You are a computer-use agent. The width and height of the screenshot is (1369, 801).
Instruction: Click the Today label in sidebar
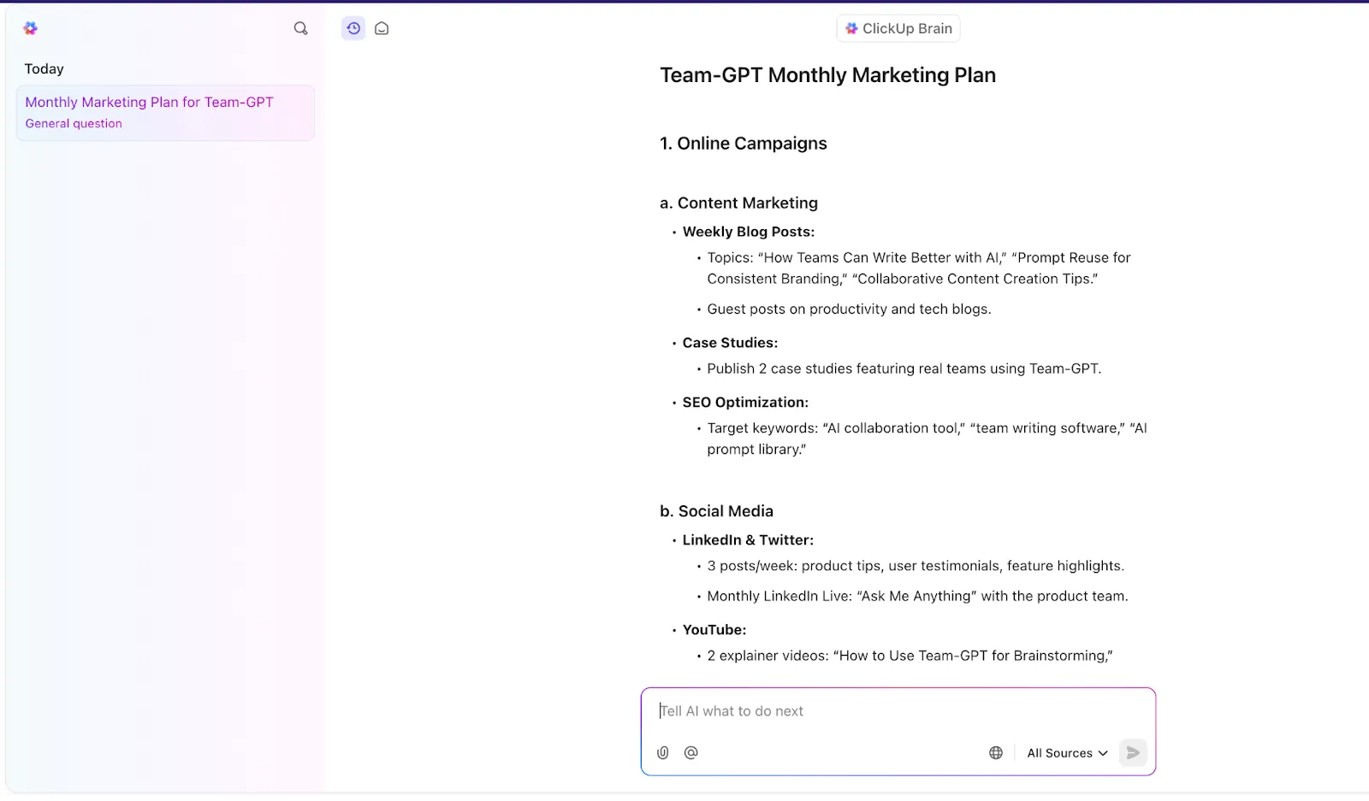pyautogui.click(x=44, y=68)
